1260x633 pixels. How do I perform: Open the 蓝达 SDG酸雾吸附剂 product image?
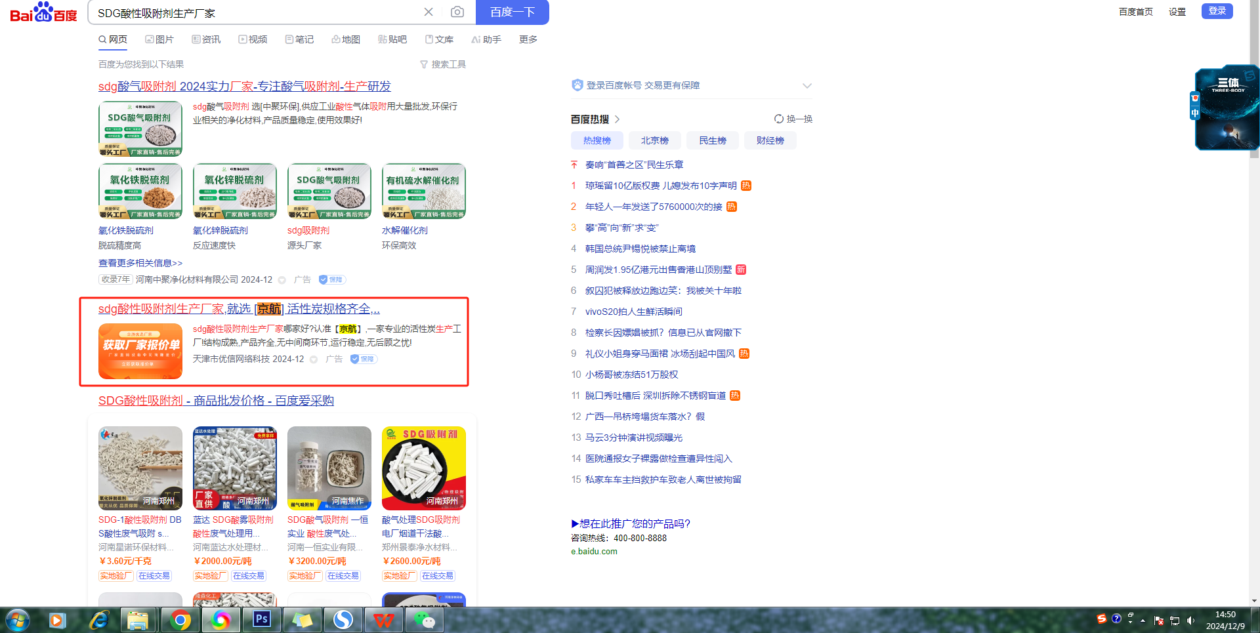(235, 468)
